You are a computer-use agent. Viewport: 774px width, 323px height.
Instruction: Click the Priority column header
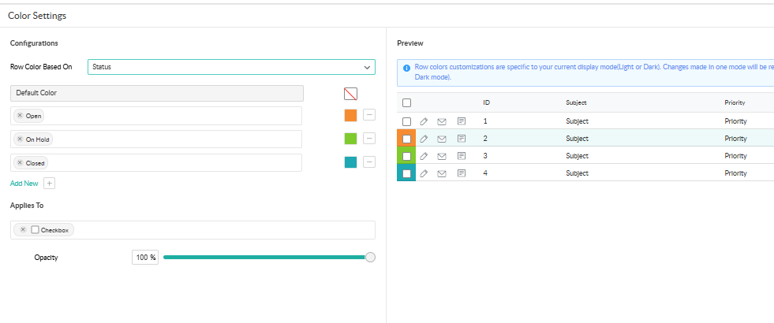pos(735,103)
